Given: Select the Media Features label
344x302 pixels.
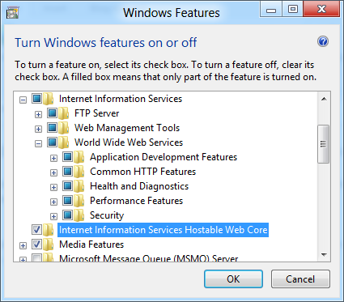Looking at the screenshot, I should point(91,245).
